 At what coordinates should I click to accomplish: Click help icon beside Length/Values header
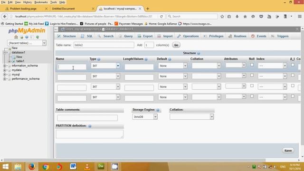[x=146, y=59]
